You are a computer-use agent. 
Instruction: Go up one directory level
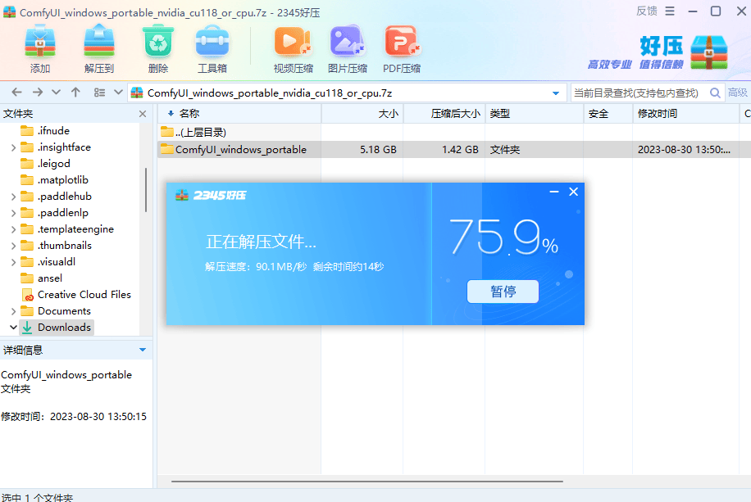[75, 93]
